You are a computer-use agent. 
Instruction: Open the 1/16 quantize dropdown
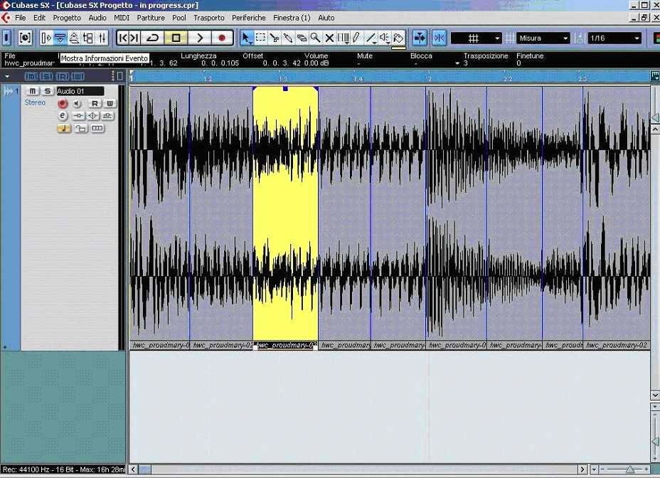pos(615,38)
